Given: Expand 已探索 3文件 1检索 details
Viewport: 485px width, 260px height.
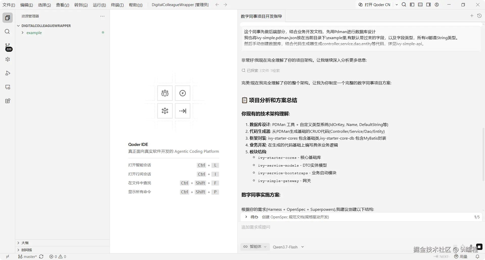Looking at the screenshot, I should [x=261, y=70].
